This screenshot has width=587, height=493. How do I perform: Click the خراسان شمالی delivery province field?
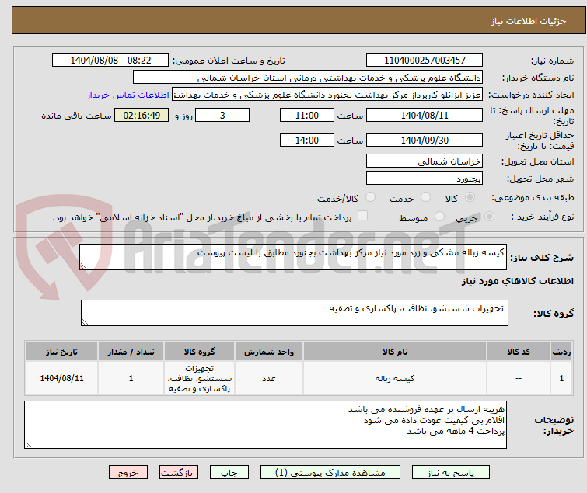click(425, 161)
